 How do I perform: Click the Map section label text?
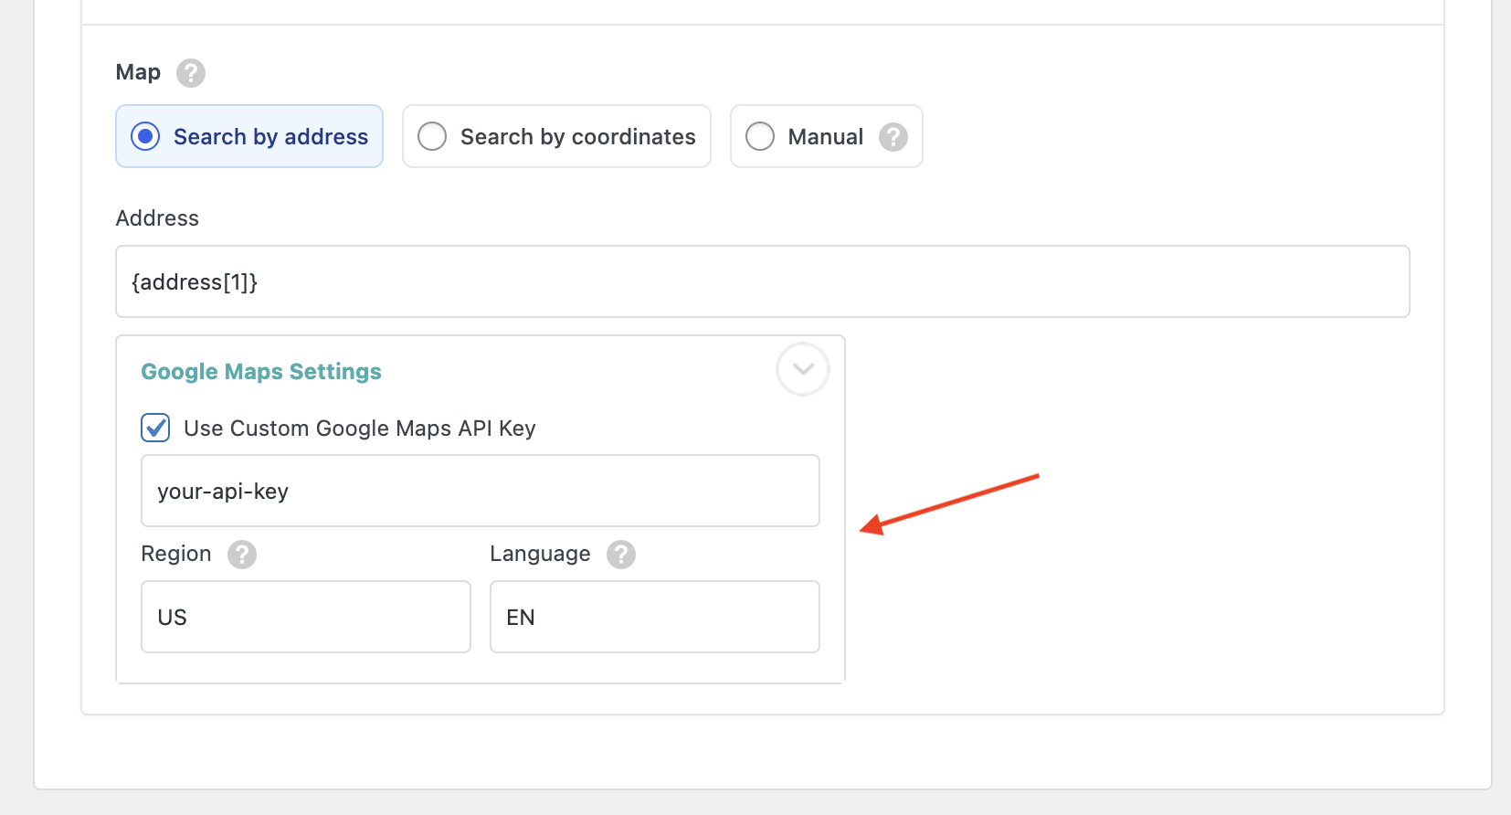138,72
